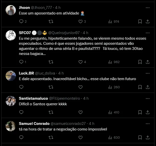Bookmark the Luck.BR tweet
Viewport: 156px width, 146px height.
pos(140,87)
